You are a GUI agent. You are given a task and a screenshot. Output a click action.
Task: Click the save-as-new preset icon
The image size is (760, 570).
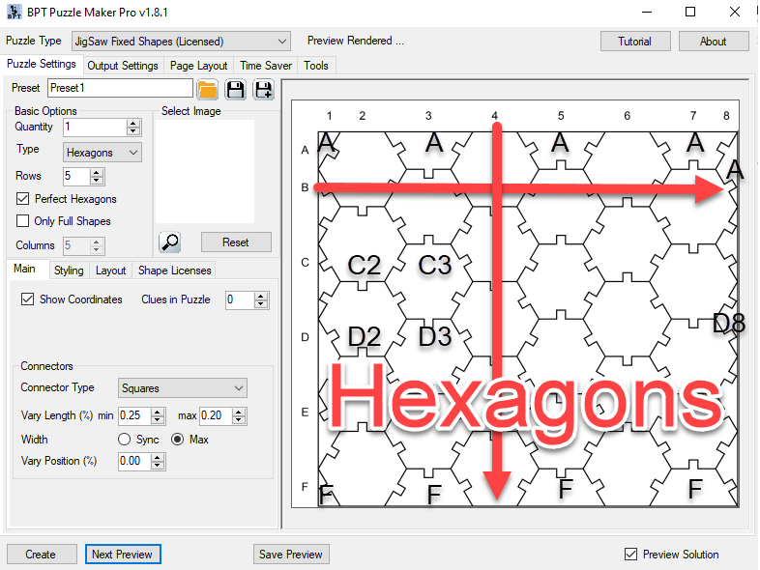[x=263, y=90]
